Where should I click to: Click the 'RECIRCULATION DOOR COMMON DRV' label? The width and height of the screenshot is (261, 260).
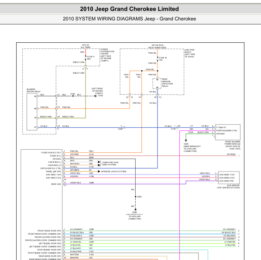[x=43, y=240]
